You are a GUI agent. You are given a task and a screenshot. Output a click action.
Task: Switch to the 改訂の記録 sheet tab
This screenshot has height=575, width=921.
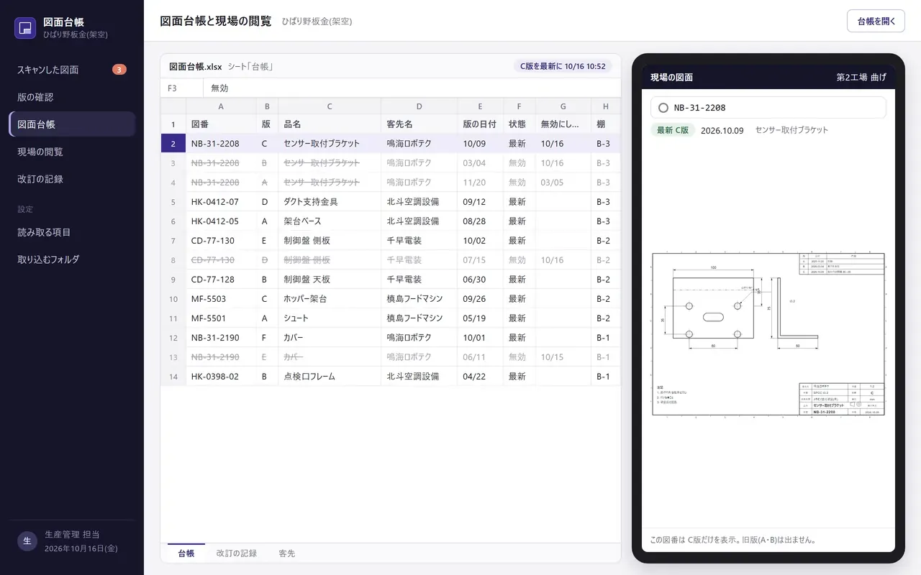tap(236, 553)
